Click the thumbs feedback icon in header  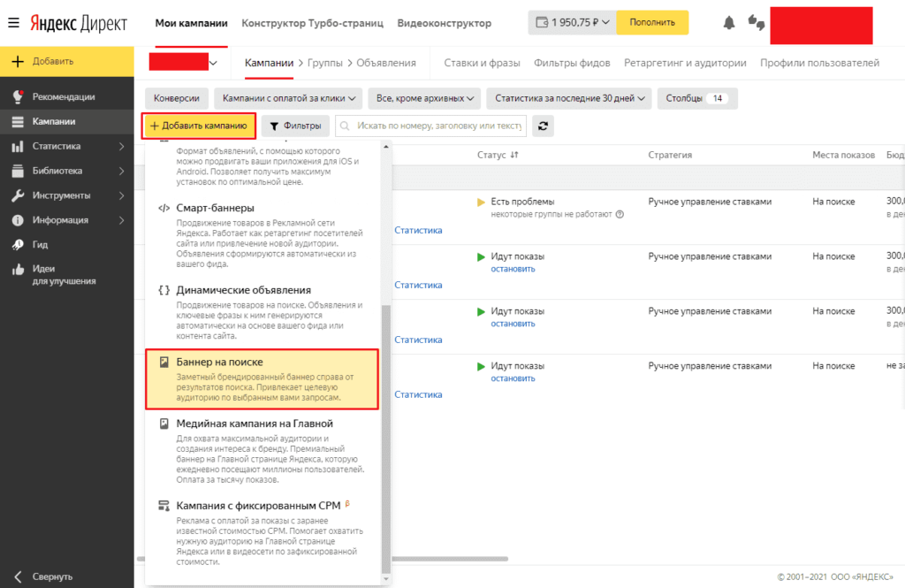tap(757, 22)
